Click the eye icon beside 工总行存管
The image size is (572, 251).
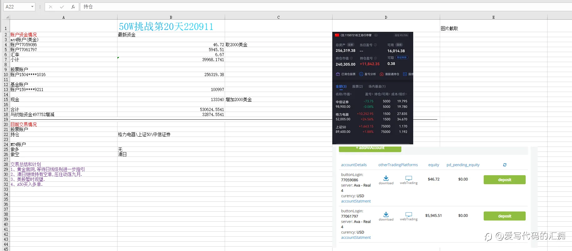tap(376, 35)
